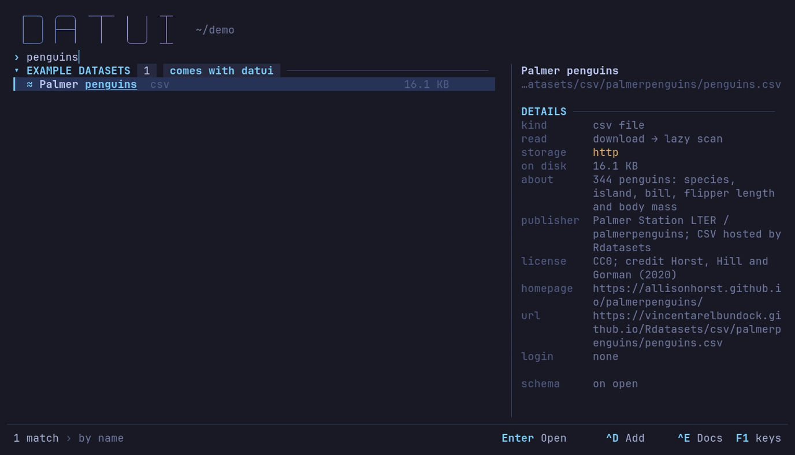Click the 'comes with datui' tag
Image resolution: width=795 pixels, height=455 pixels.
coord(222,70)
